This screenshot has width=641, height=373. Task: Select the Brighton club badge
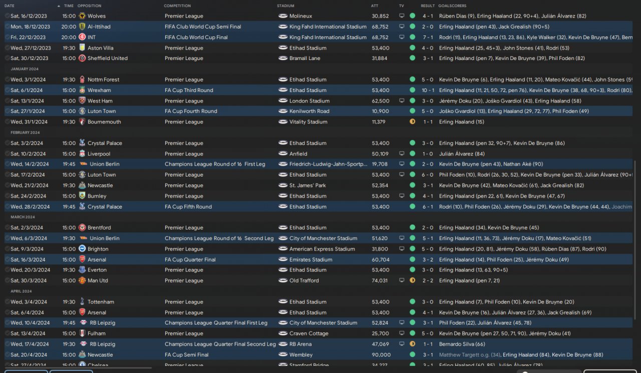click(82, 248)
